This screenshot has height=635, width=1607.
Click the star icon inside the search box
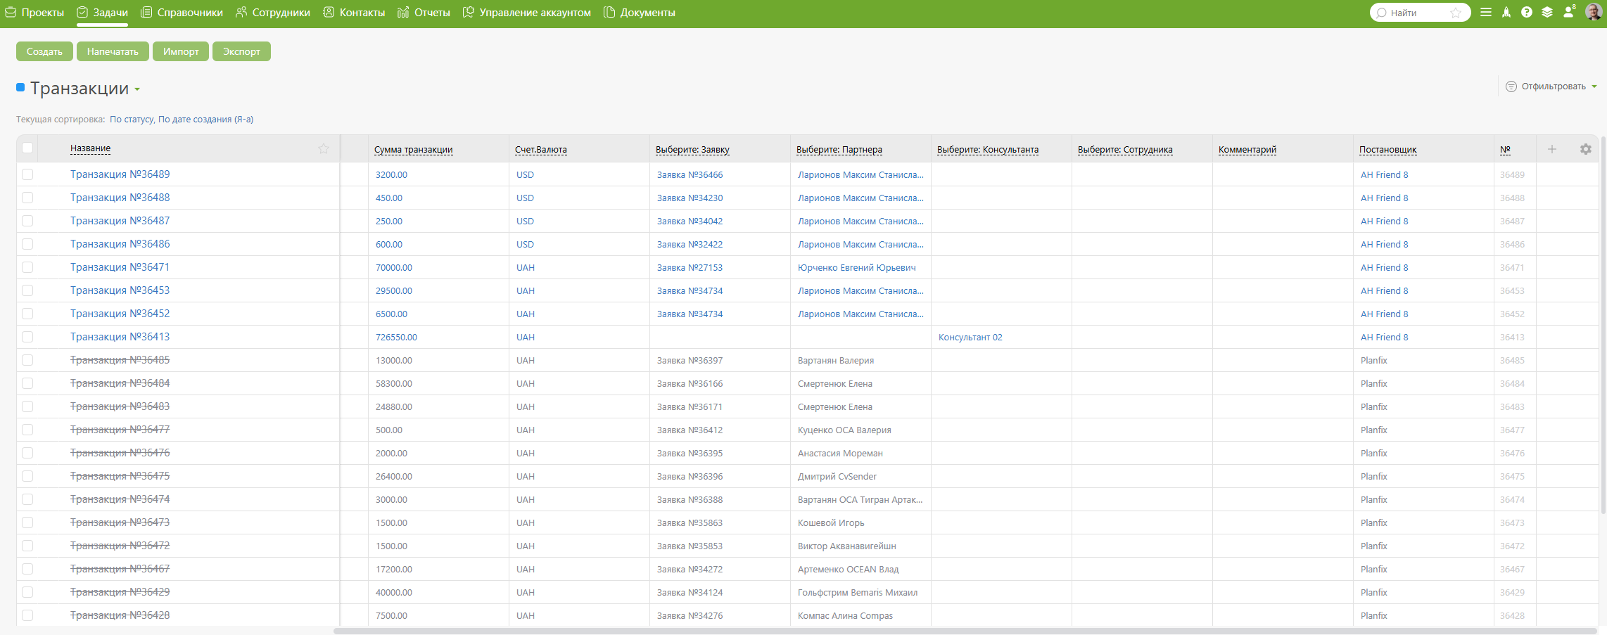point(1456,13)
